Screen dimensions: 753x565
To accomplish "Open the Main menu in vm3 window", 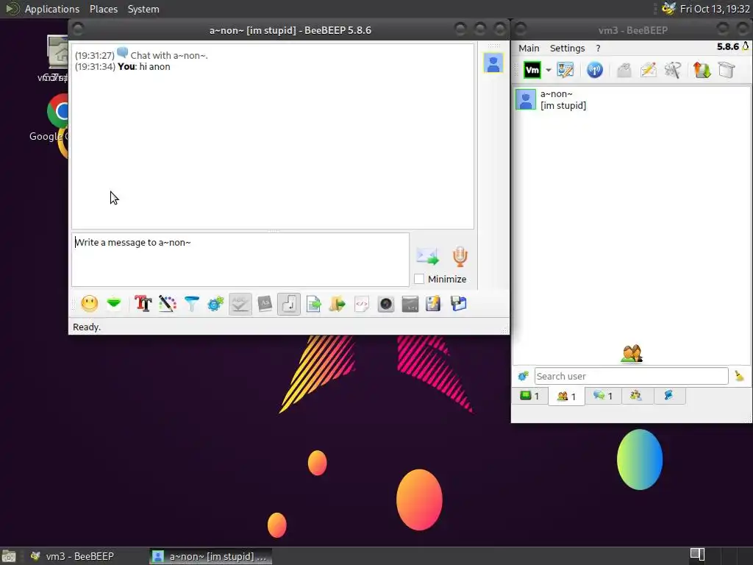I will [x=529, y=48].
